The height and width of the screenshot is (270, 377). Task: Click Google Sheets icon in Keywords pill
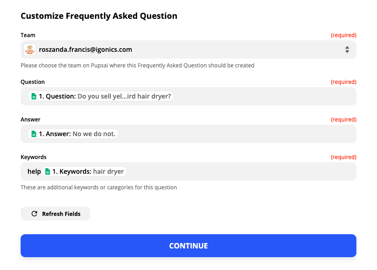(x=47, y=171)
